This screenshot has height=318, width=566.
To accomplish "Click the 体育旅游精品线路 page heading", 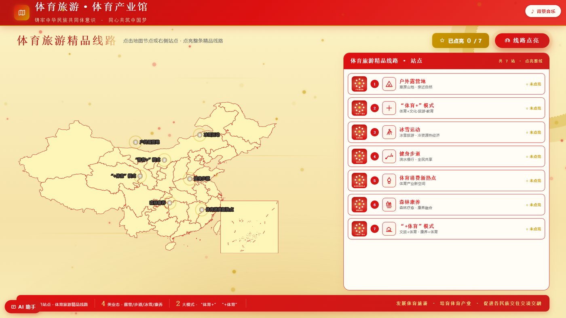I will click(67, 41).
